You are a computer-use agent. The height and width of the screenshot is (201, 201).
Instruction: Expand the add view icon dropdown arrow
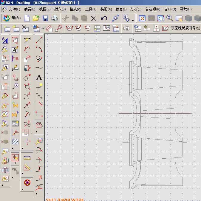coord(43,28)
